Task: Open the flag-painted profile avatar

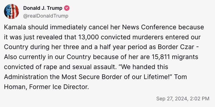Action: (11, 11)
